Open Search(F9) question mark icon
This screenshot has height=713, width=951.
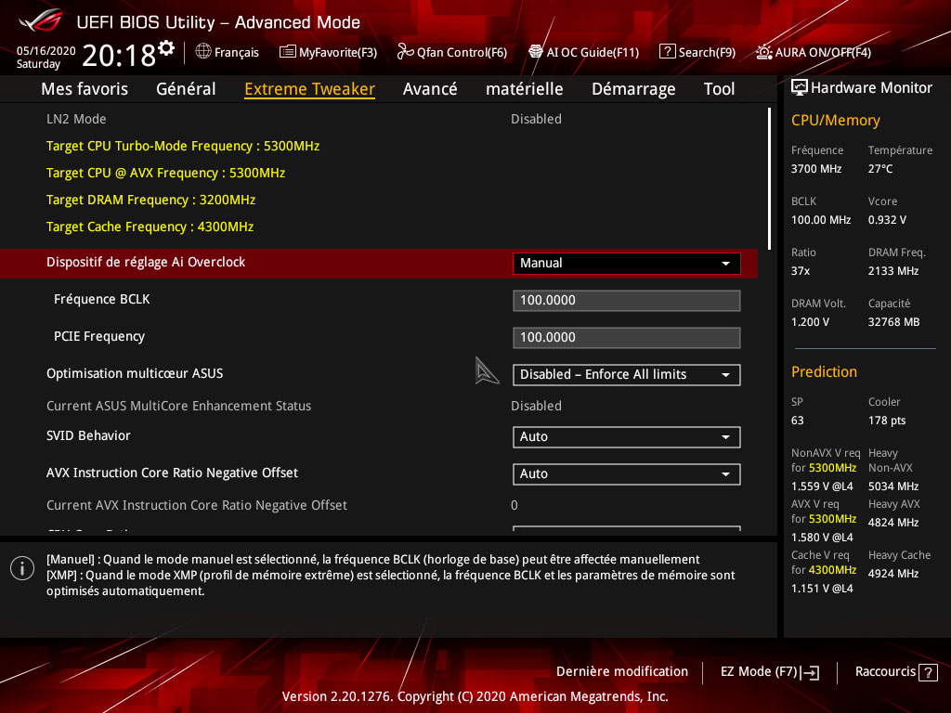[667, 52]
